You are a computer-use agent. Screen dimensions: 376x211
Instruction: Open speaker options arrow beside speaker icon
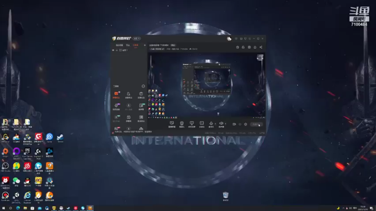click(x=225, y=124)
